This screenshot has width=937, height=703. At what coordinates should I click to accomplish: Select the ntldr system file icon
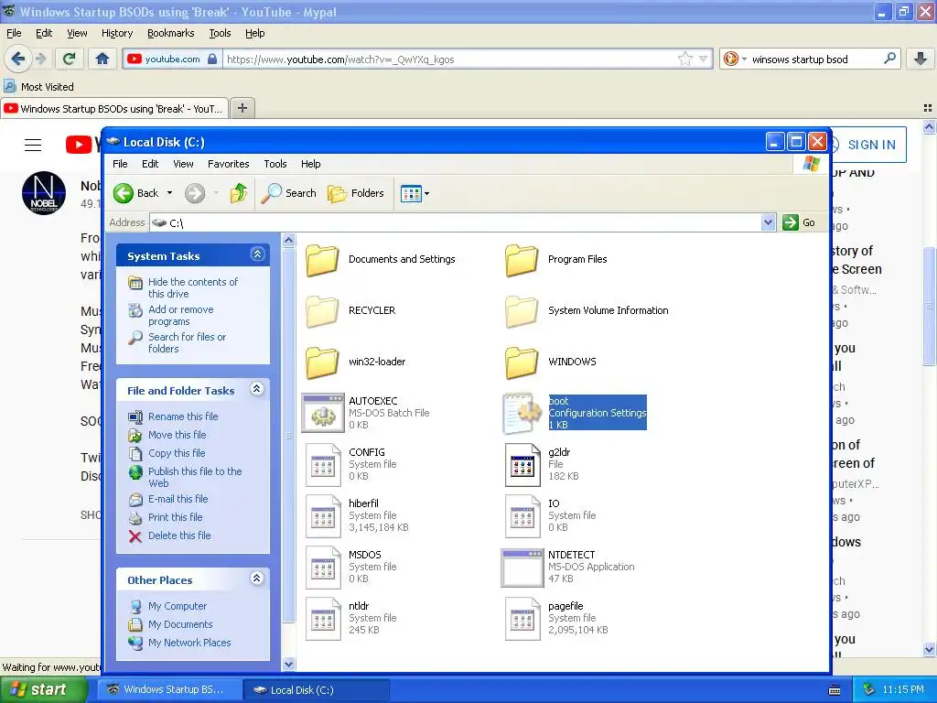click(323, 619)
